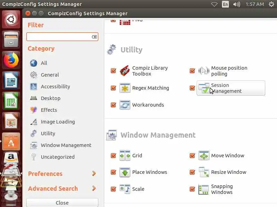Disable the Compiz Library Toolbox checkbox
277x207 pixels.
point(113,71)
